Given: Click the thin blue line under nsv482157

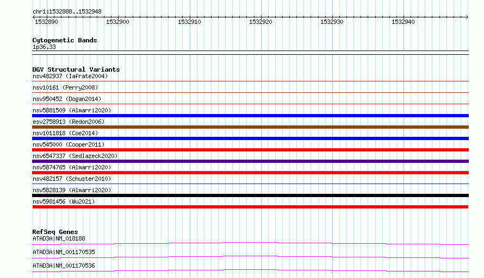Looking at the screenshot, I should (250, 184).
